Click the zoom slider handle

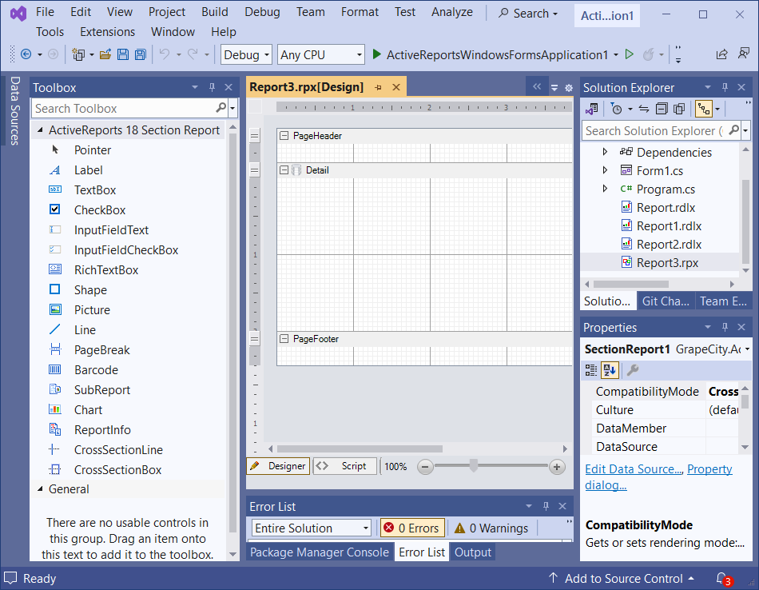[474, 466]
